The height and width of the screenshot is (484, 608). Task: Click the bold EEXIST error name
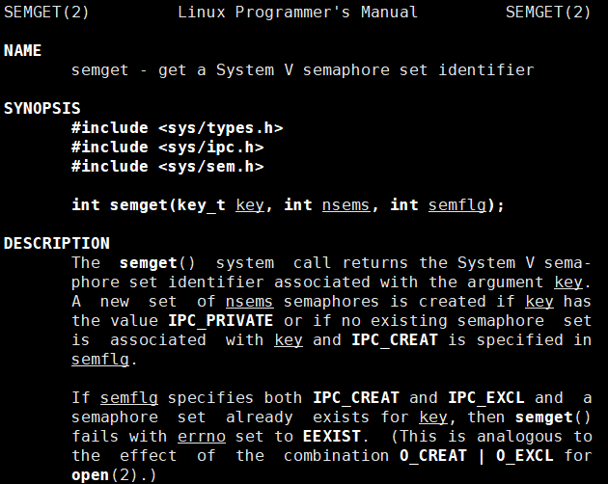pos(332,437)
